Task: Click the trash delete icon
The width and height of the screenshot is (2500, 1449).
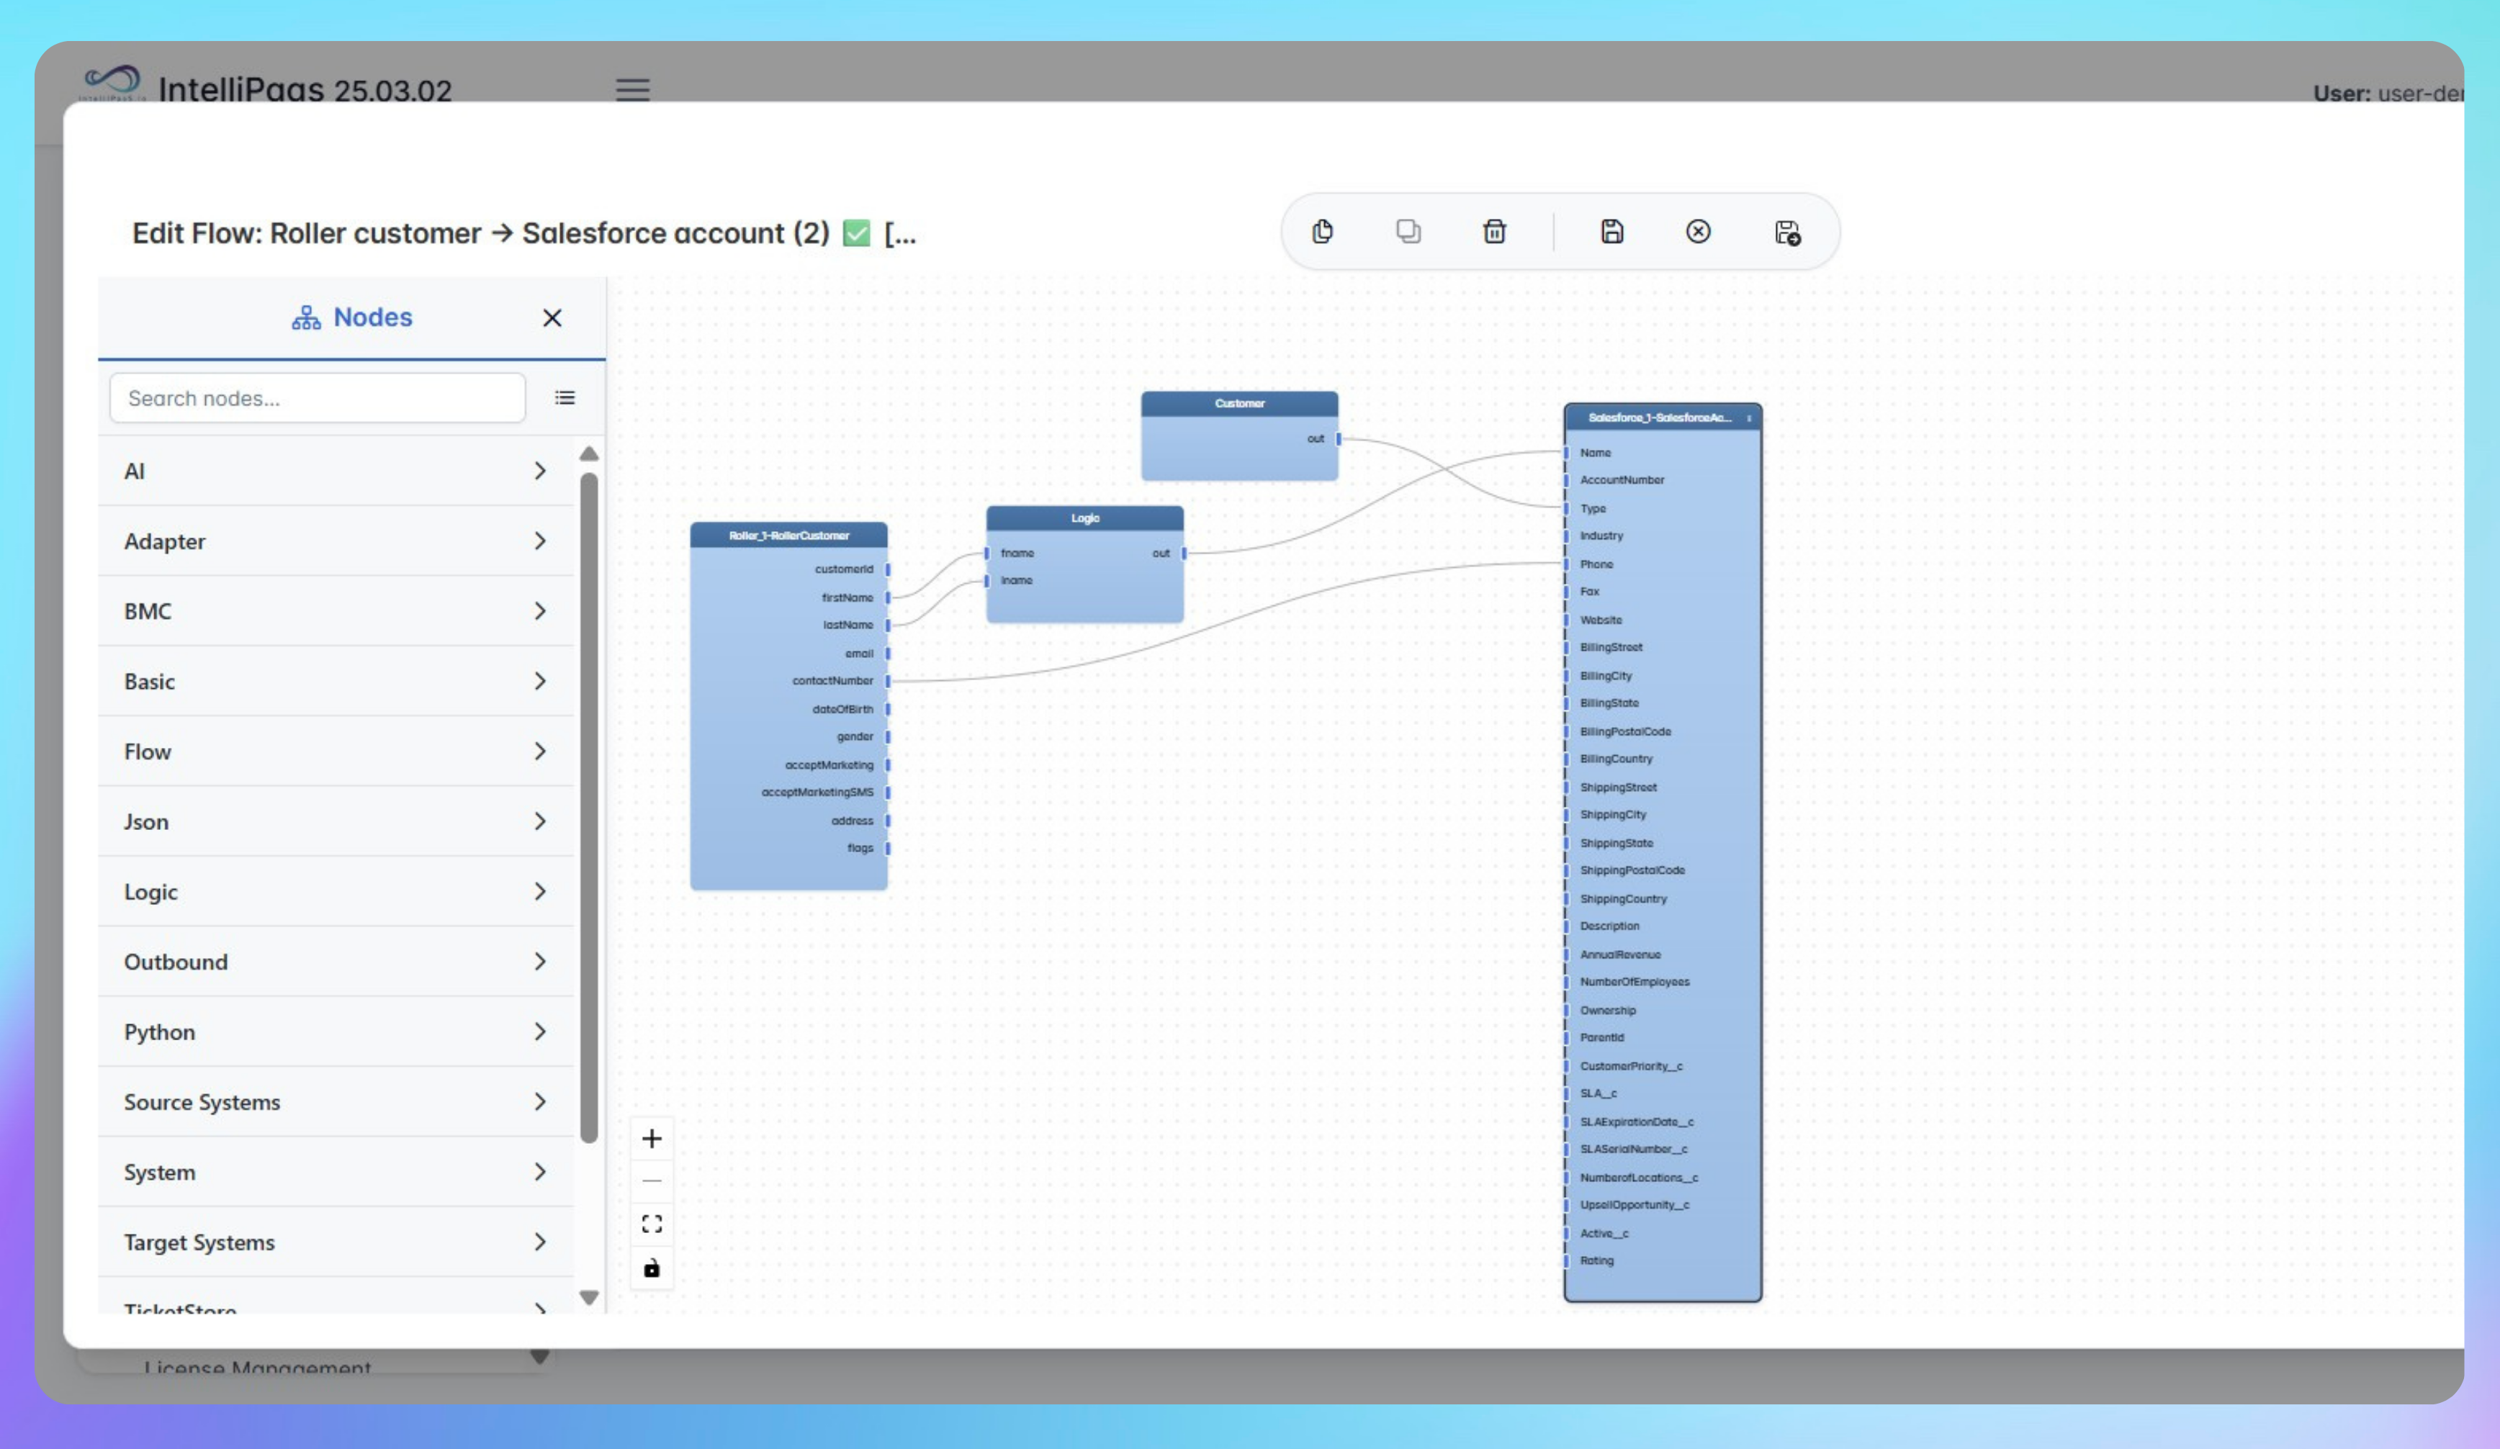Action: 1494,232
